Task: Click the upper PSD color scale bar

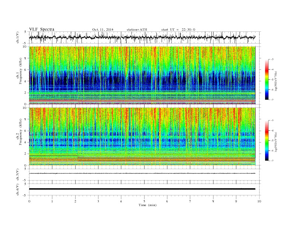Action: click(x=267, y=79)
